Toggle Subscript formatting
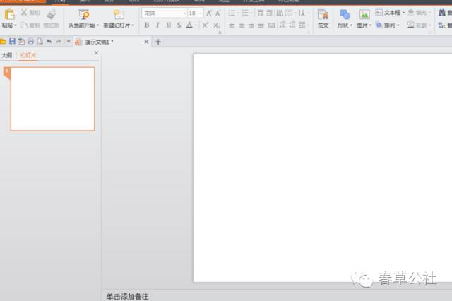The height and width of the screenshot is (301, 452). pos(217,25)
